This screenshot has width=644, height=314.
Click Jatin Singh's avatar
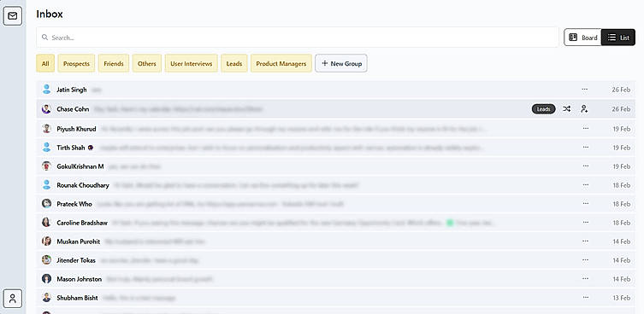point(46,90)
